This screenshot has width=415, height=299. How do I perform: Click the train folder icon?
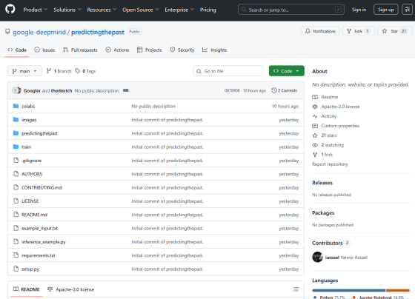[x=16, y=147]
